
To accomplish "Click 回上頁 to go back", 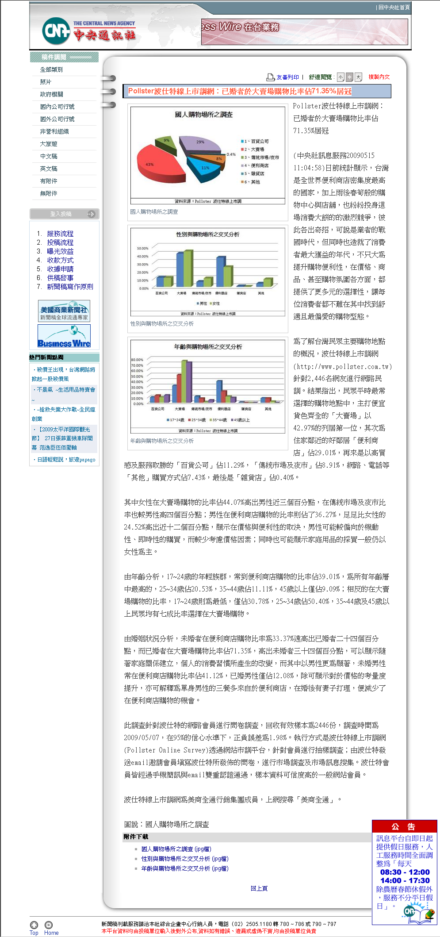I will point(259,888).
